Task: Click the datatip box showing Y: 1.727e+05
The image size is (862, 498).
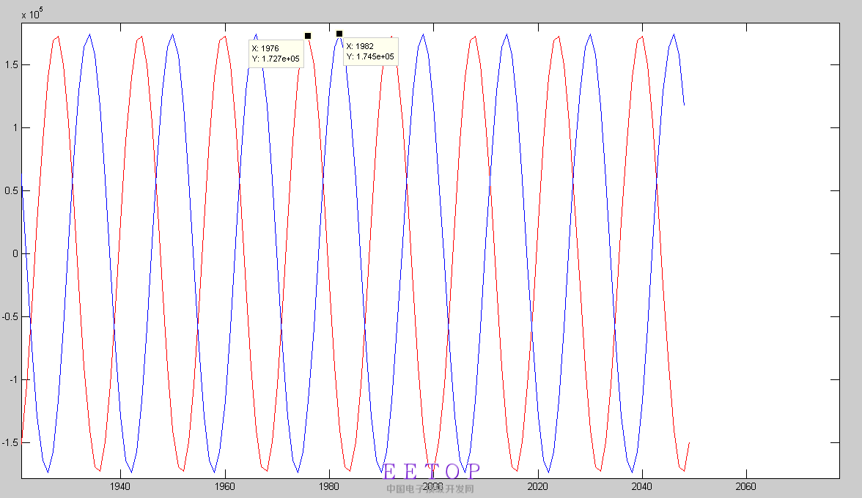Action: click(x=276, y=53)
